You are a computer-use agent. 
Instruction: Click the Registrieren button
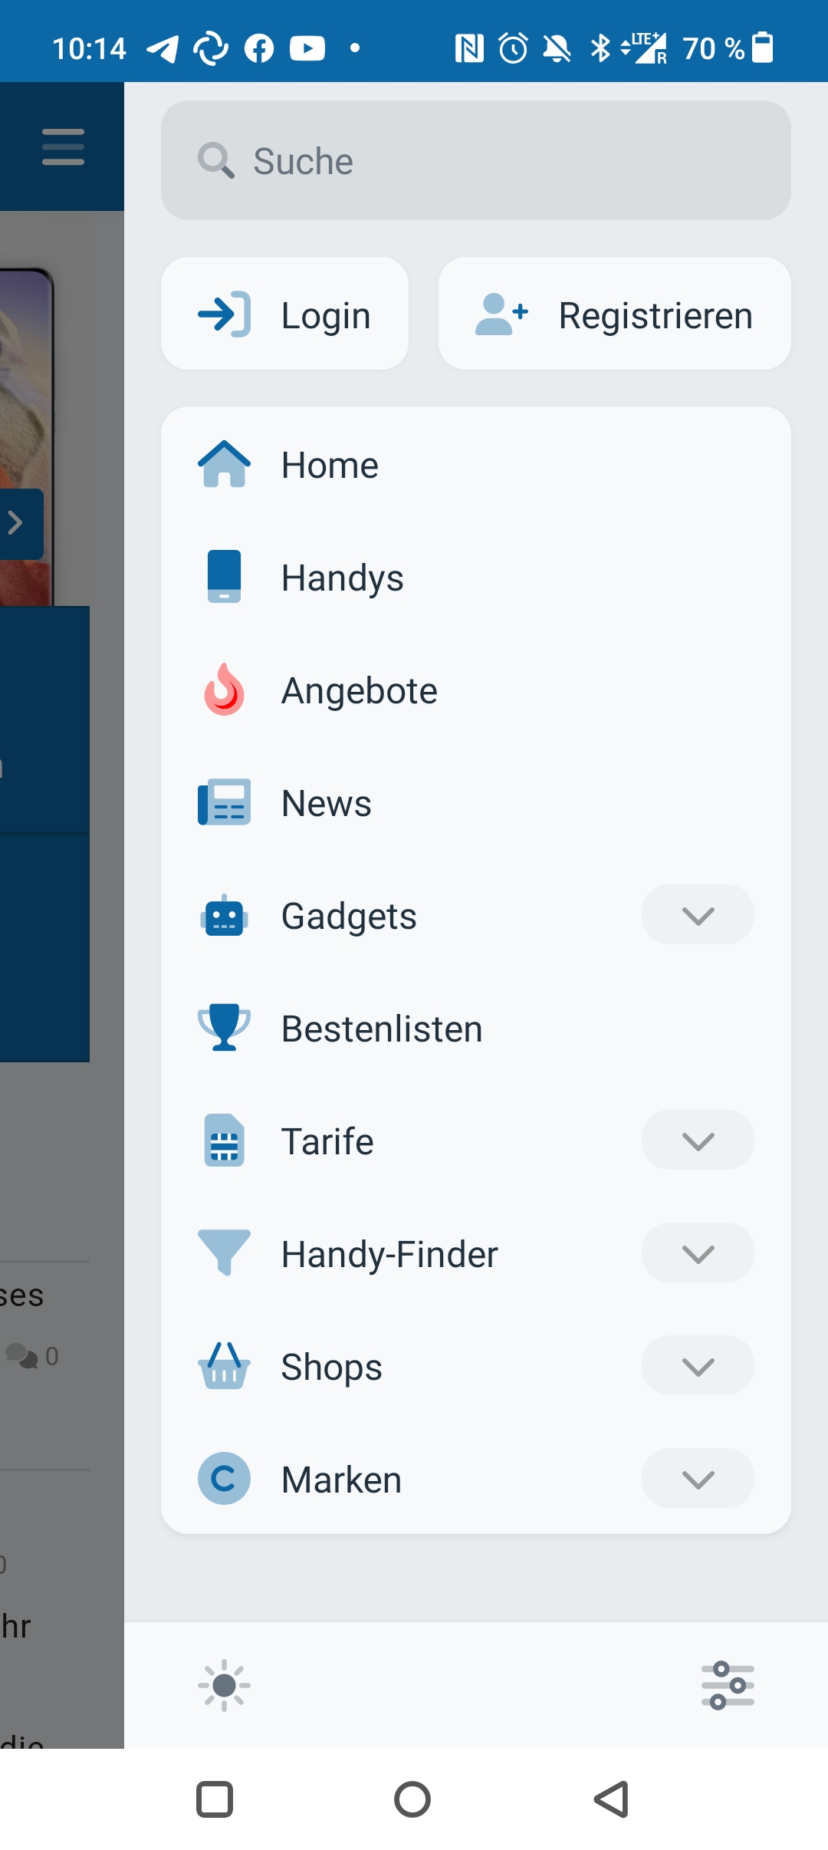(615, 314)
